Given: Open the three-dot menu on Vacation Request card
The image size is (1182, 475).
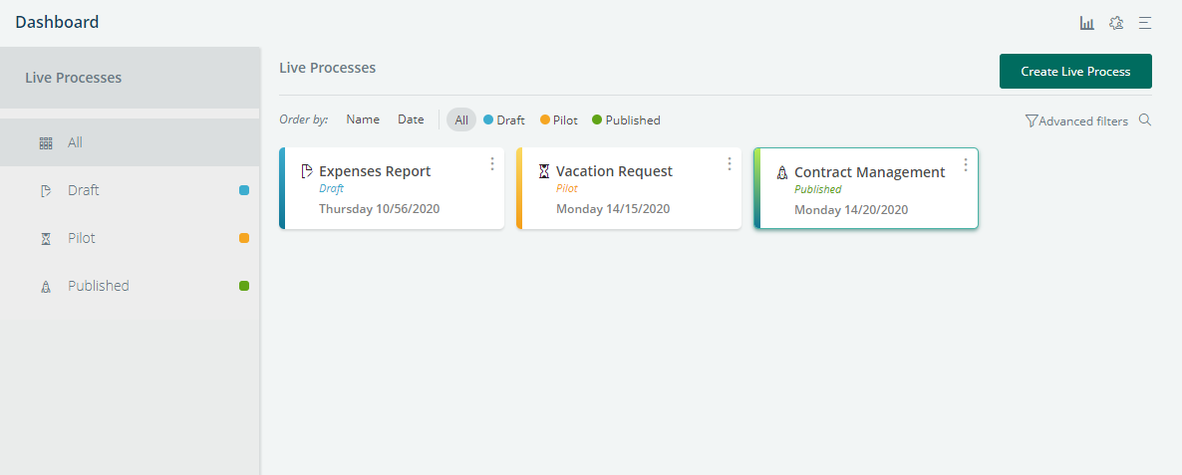Looking at the screenshot, I should coord(730,163).
